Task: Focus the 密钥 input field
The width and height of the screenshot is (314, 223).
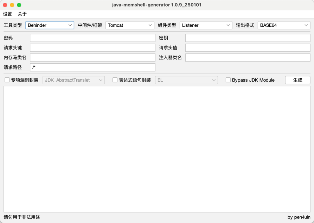Action: pos(248,38)
